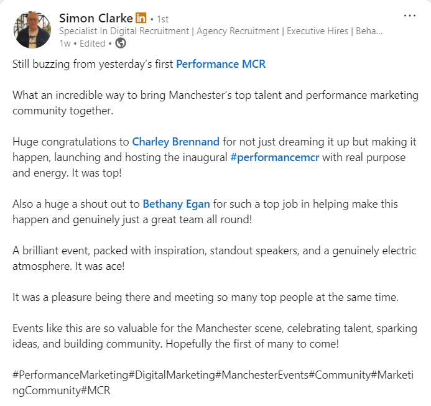Click the 'Still buzzing from yesterday's first' text
This screenshot has height=406, width=431.
(x=93, y=64)
